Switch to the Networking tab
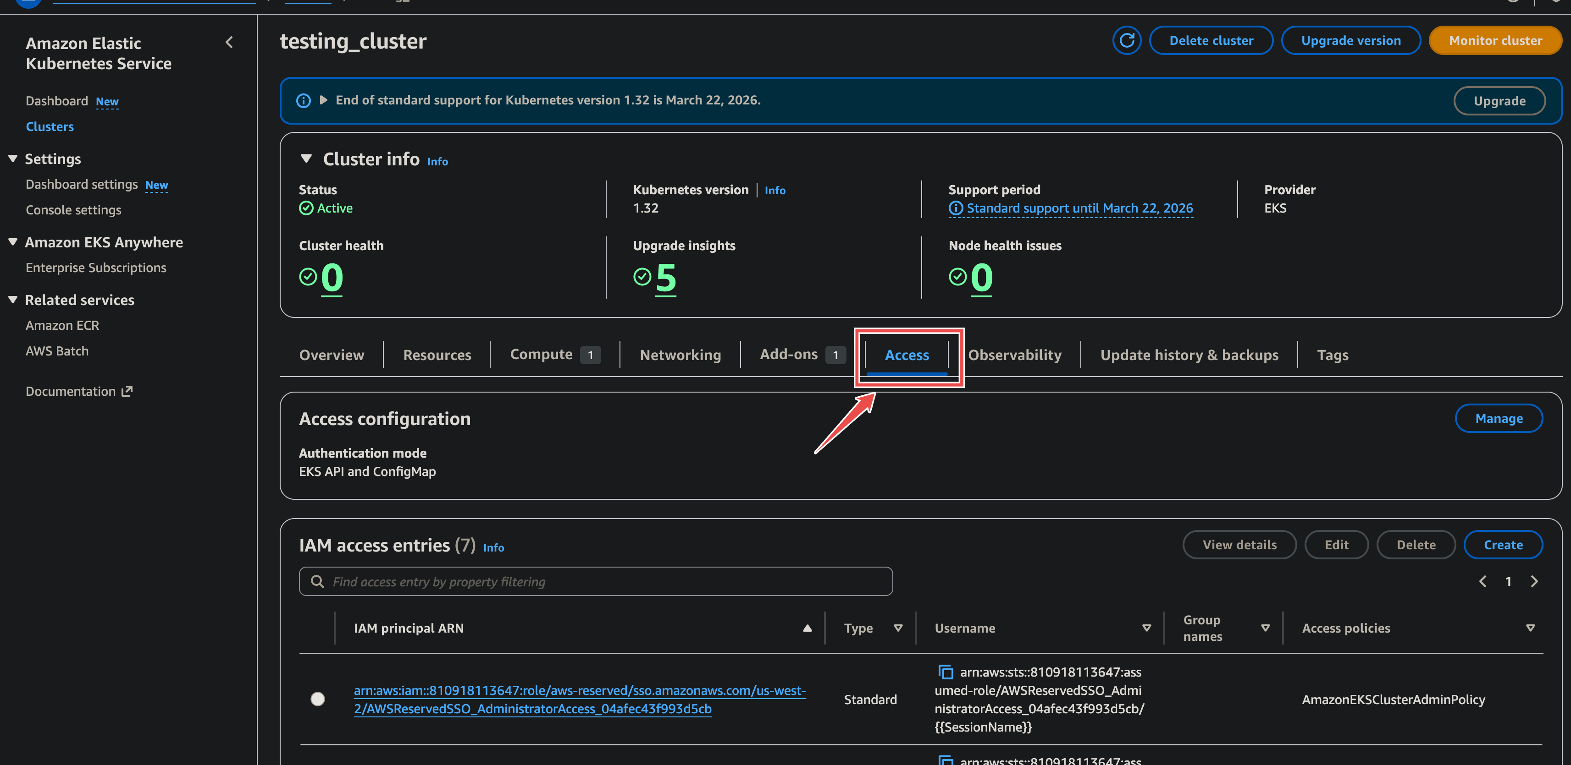Image resolution: width=1571 pixels, height=765 pixels. pos(680,355)
